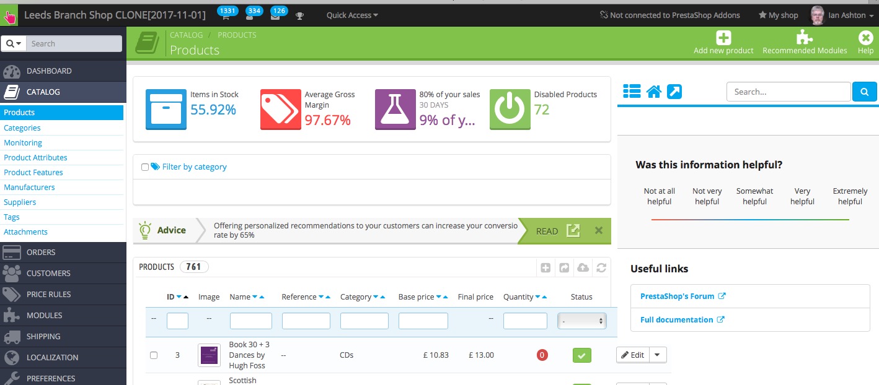
Task: Click the sidebar Search field
Action: [74, 43]
